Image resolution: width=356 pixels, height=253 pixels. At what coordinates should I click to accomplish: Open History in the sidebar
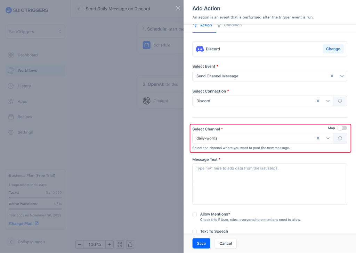(x=24, y=86)
